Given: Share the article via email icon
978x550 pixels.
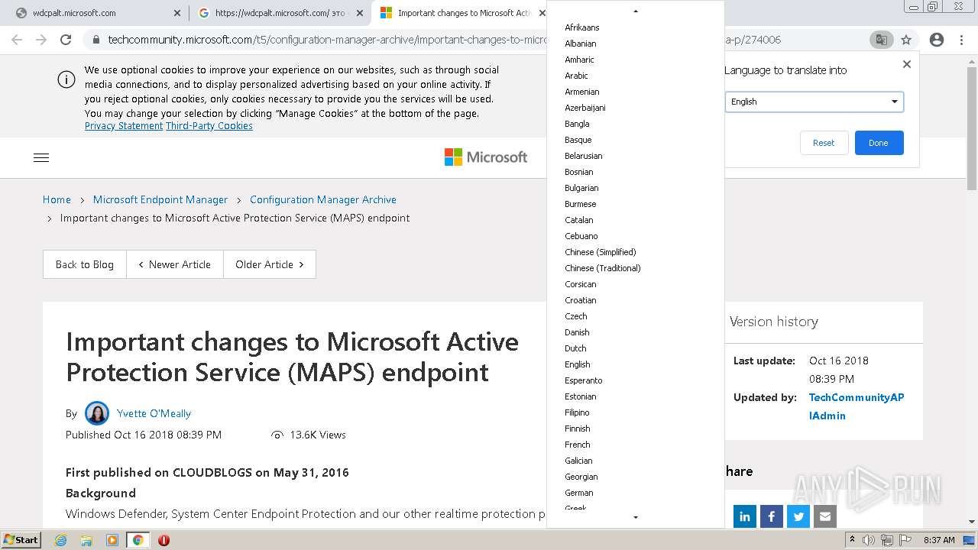Looking at the screenshot, I should coord(825,516).
